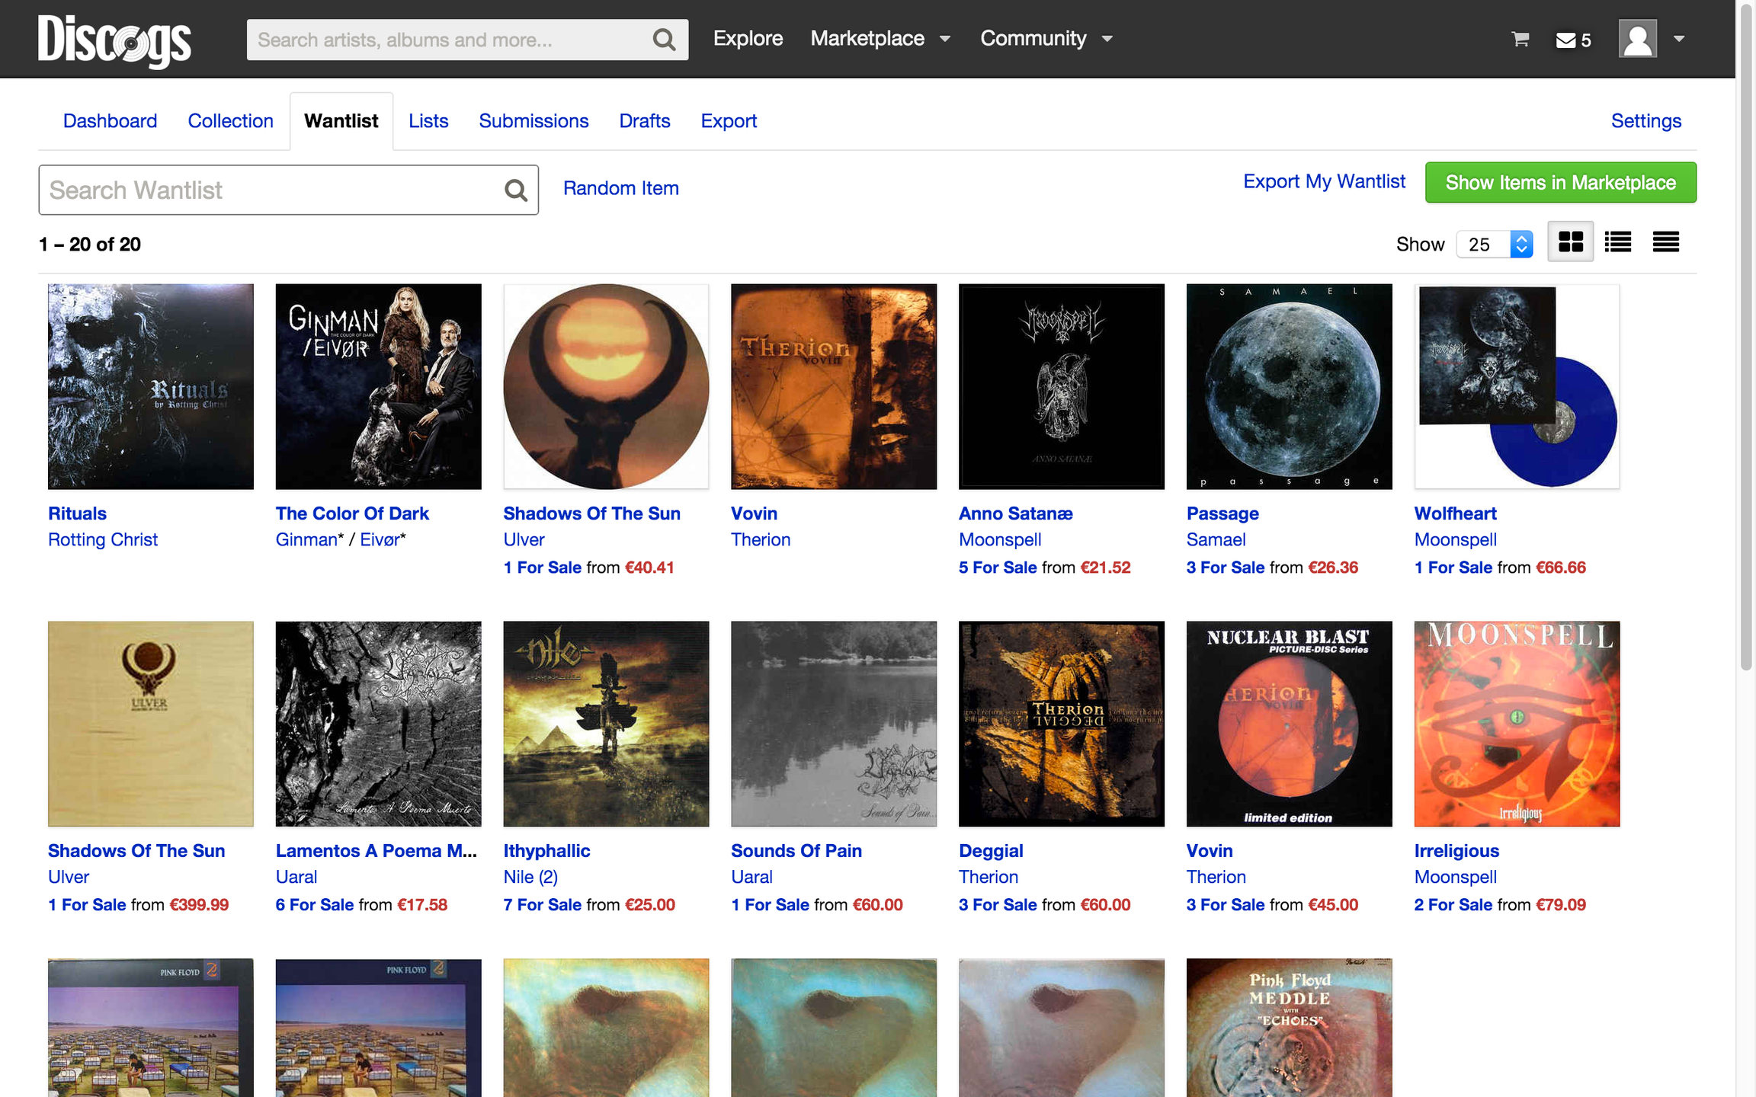
Task: Click 1 For Sale from €40.41
Action: [x=589, y=568]
